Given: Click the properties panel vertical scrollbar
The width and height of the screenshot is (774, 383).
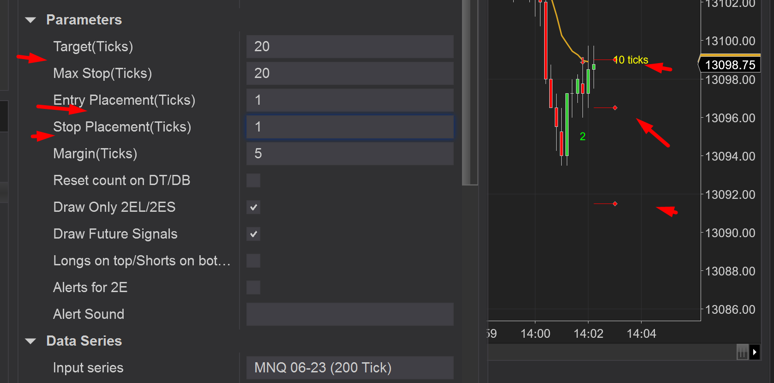Looking at the screenshot, I should 470,92.
